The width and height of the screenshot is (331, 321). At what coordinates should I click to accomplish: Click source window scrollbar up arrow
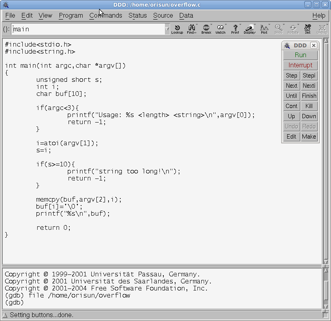click(326, 40)
